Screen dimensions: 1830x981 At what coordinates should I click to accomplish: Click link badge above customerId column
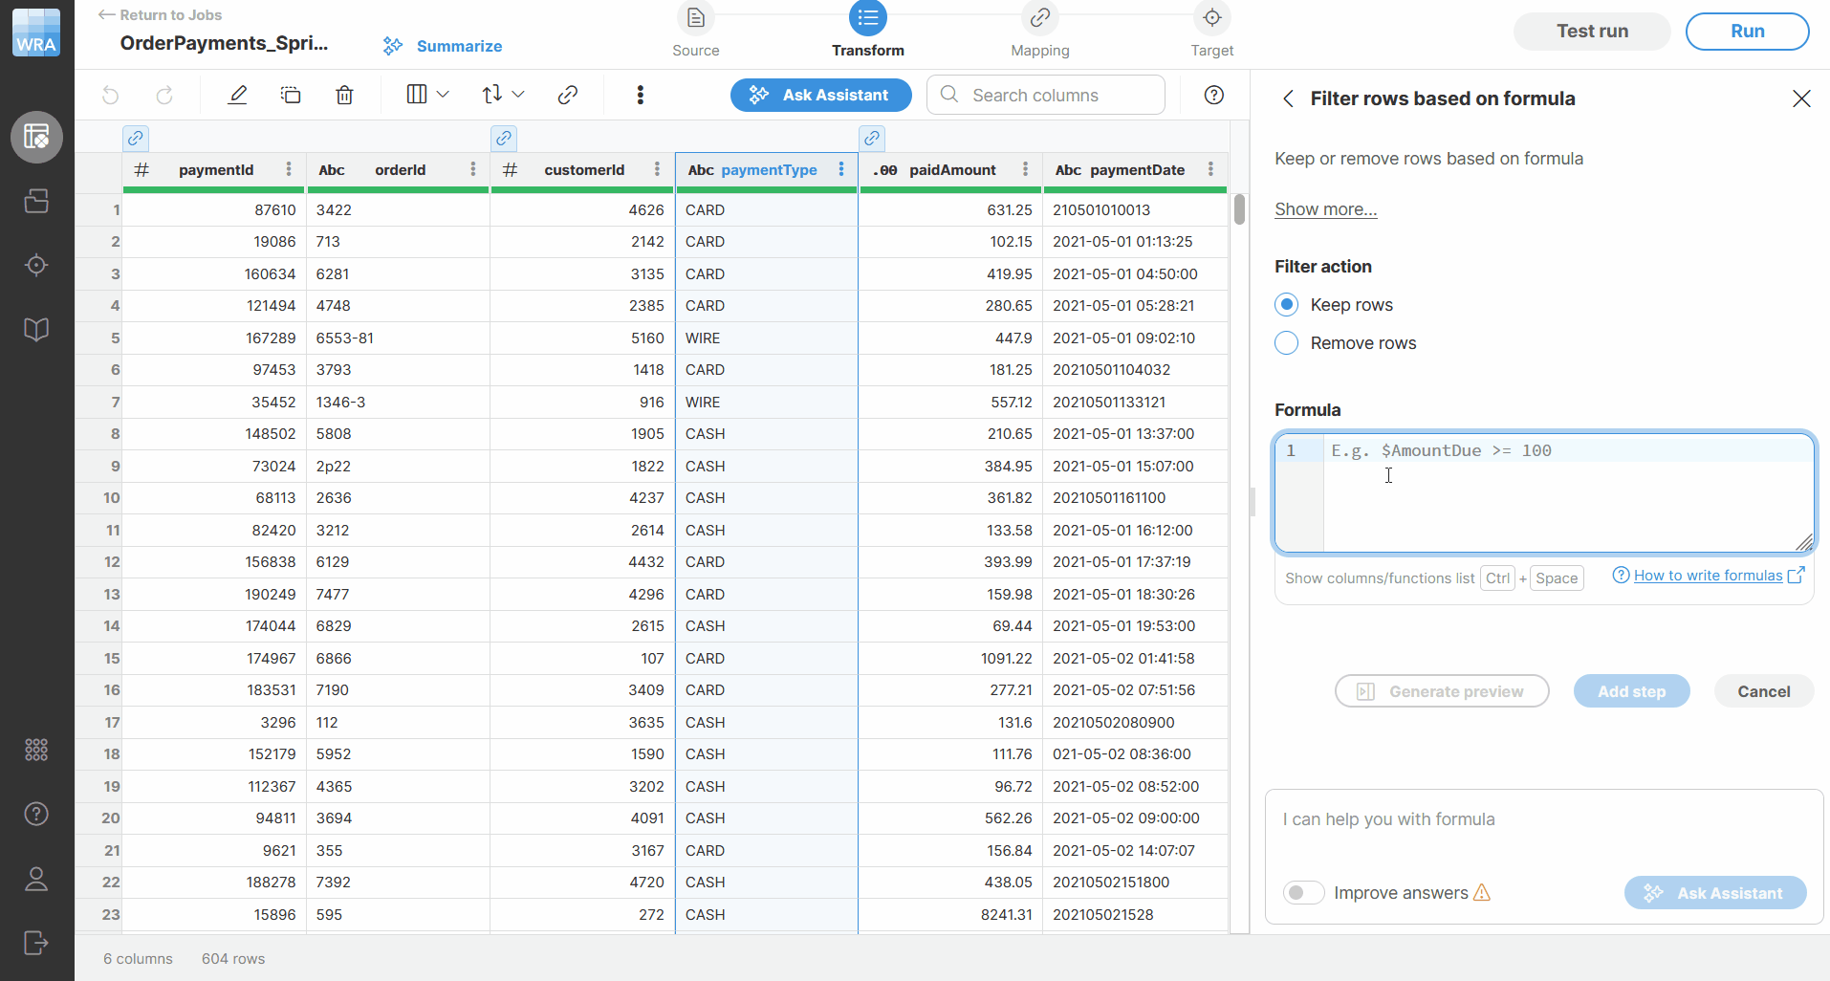coord(504,138)
